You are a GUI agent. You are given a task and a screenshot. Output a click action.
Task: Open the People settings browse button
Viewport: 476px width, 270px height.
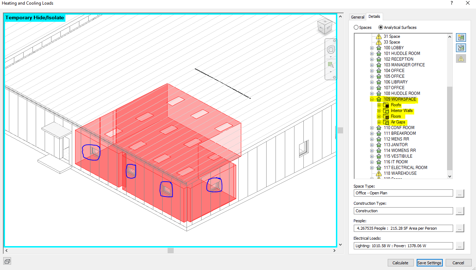tap(460, 228)
